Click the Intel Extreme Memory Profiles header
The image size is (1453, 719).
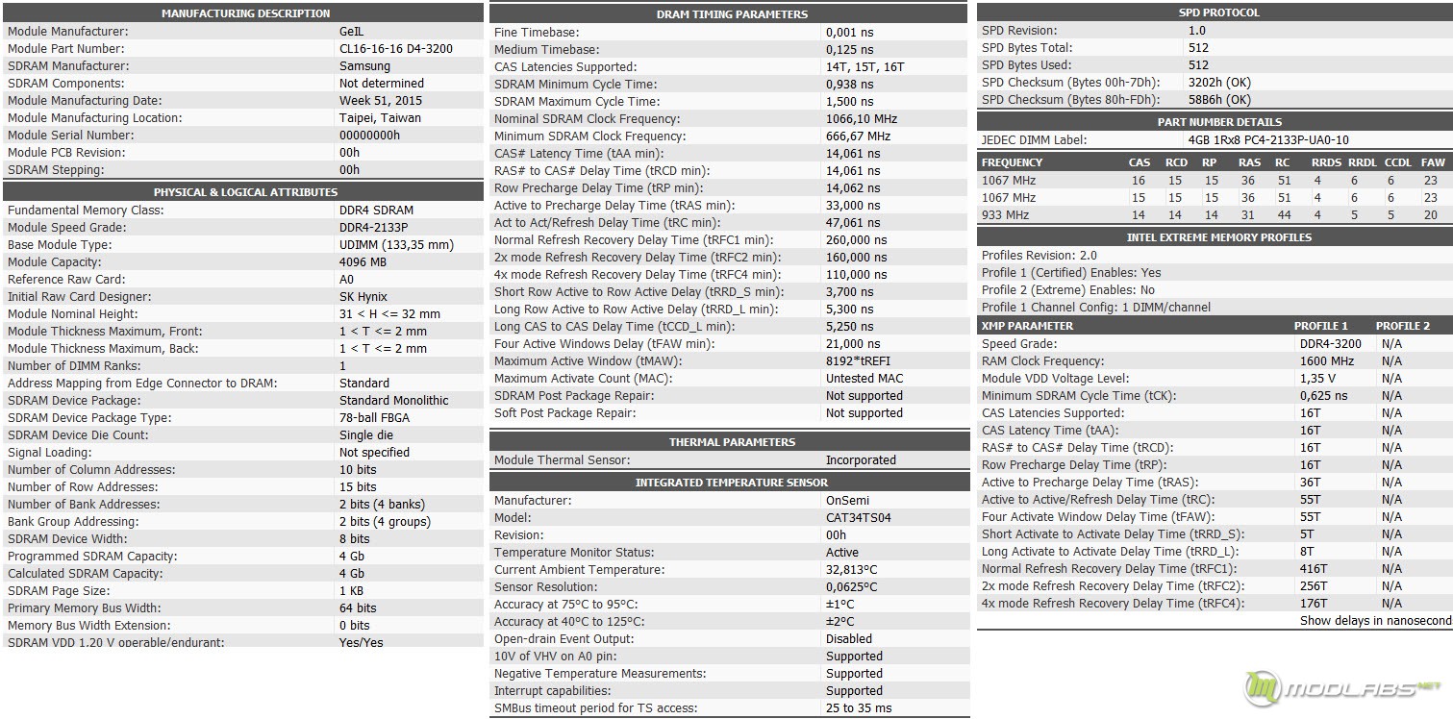[x=1218, y=237]
